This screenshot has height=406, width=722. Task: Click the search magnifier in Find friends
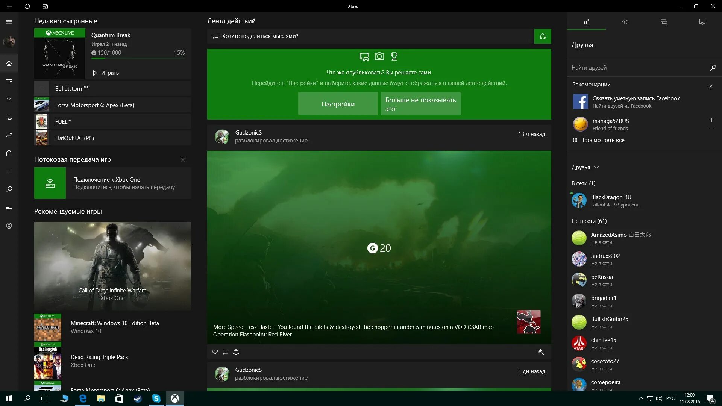coord(713,68)
